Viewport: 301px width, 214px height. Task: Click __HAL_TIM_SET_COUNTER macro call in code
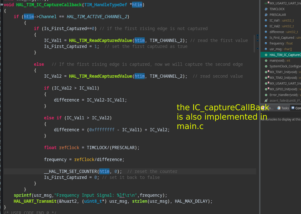[x=71, y=172]
